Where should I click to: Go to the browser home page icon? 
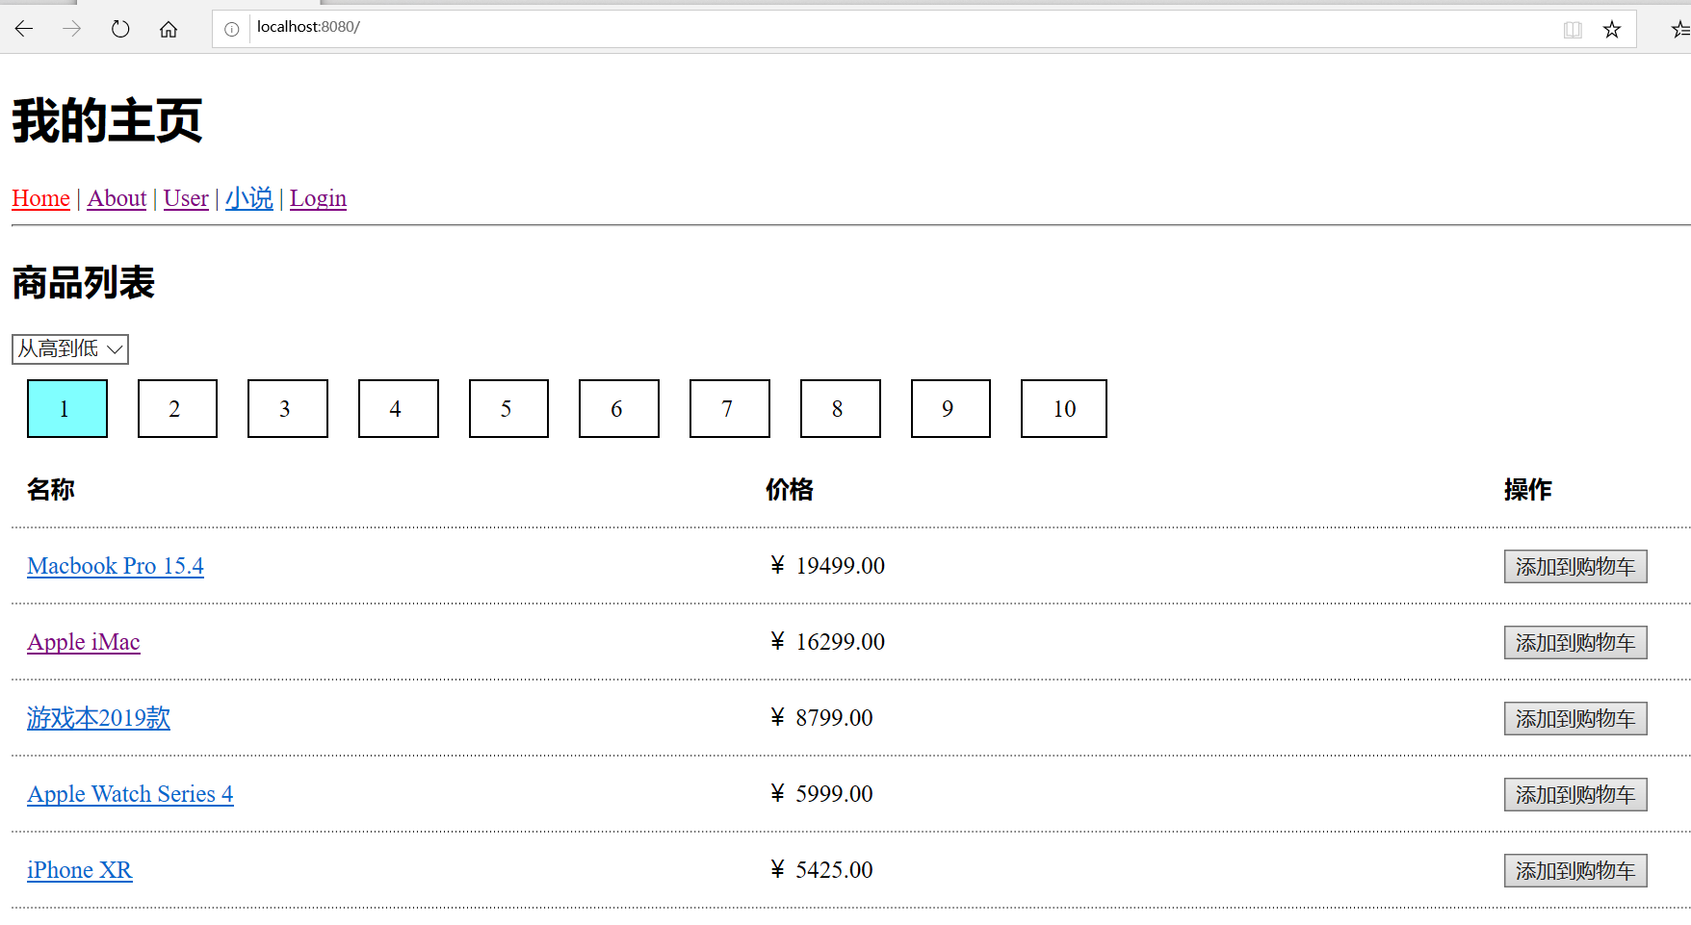(x=169, y=29)
